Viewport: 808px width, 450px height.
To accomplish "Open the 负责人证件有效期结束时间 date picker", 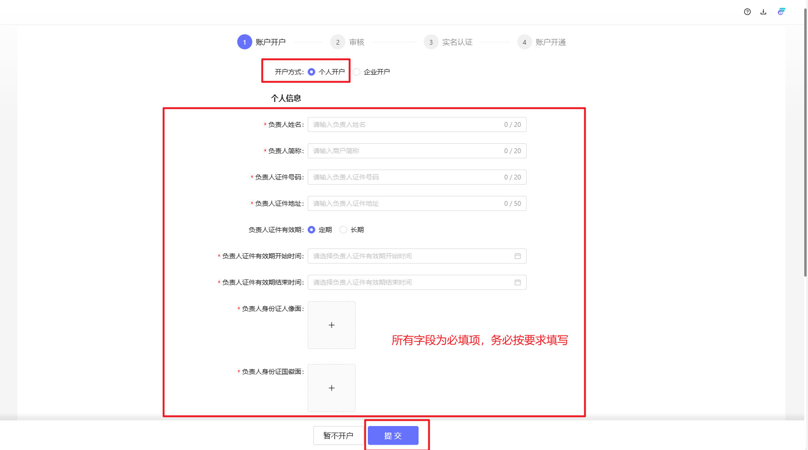I will 409,282.
